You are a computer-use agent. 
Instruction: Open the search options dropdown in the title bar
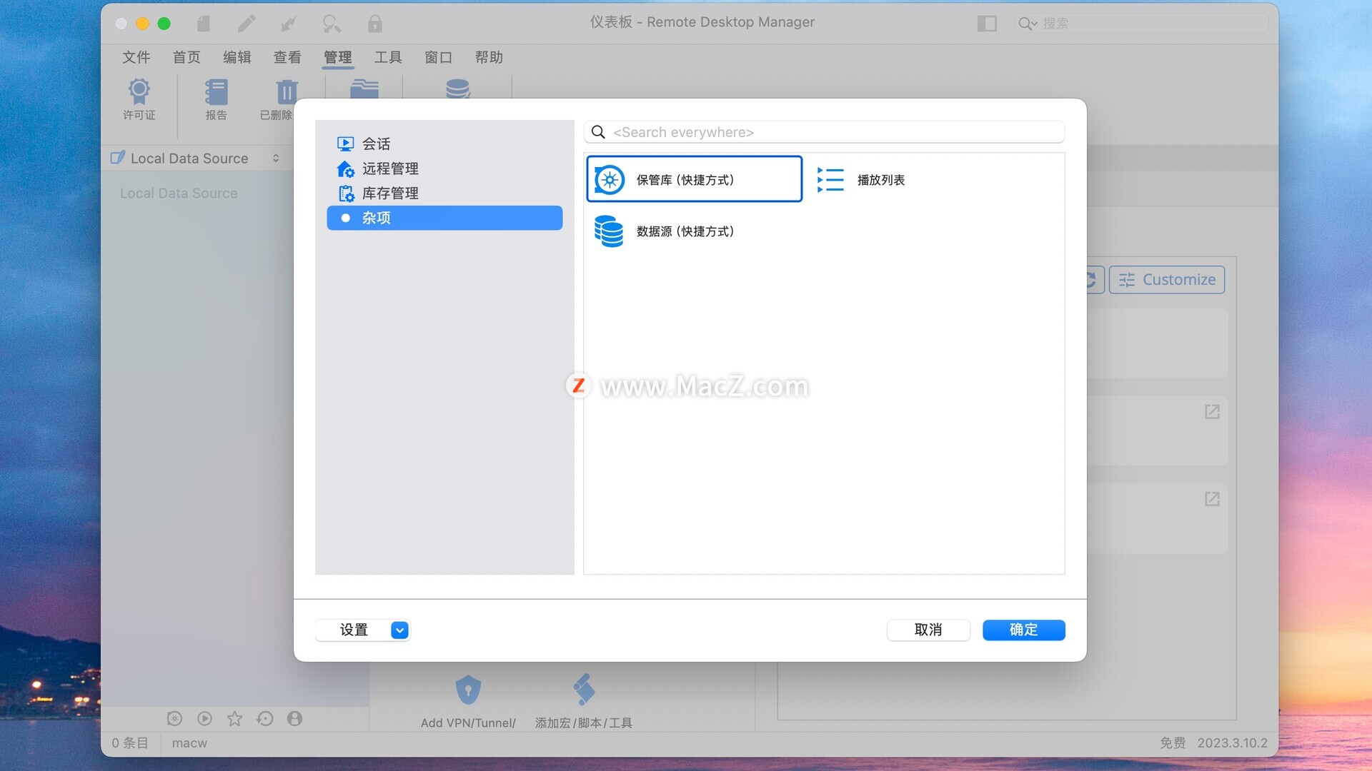1028,24
